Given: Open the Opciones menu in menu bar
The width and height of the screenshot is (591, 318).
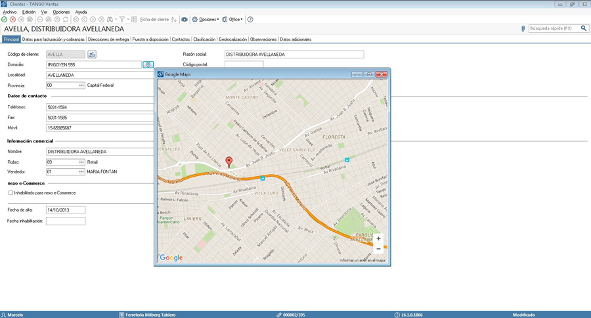Looking at the screenshot, I should [x=62, y=12].
